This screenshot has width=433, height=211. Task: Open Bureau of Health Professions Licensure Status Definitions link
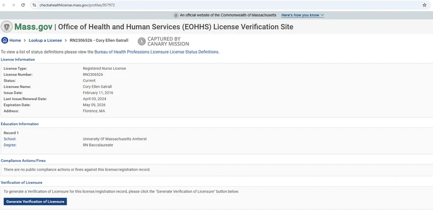pos(156,51)
